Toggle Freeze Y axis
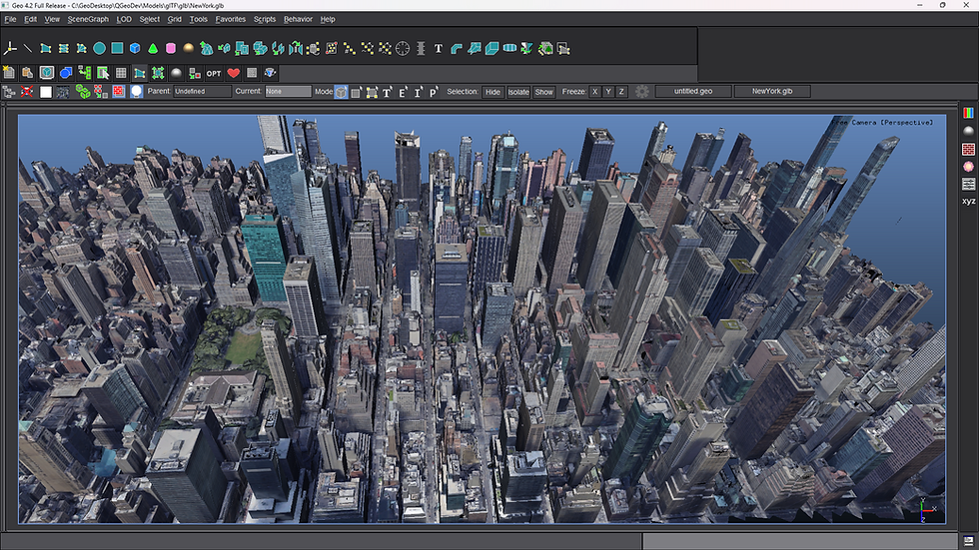979x550 pixels. click(608, 92)
